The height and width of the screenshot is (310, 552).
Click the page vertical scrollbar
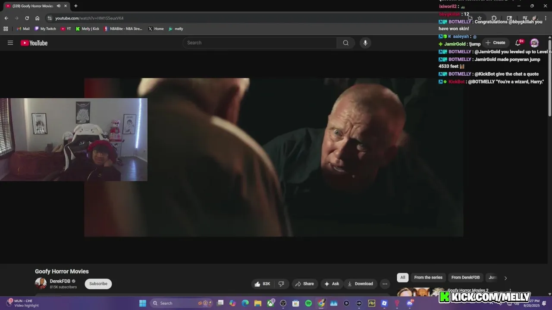(x=550, y=77)
